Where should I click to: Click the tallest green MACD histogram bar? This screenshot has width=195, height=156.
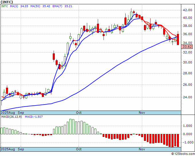click(x=70, y=127)
